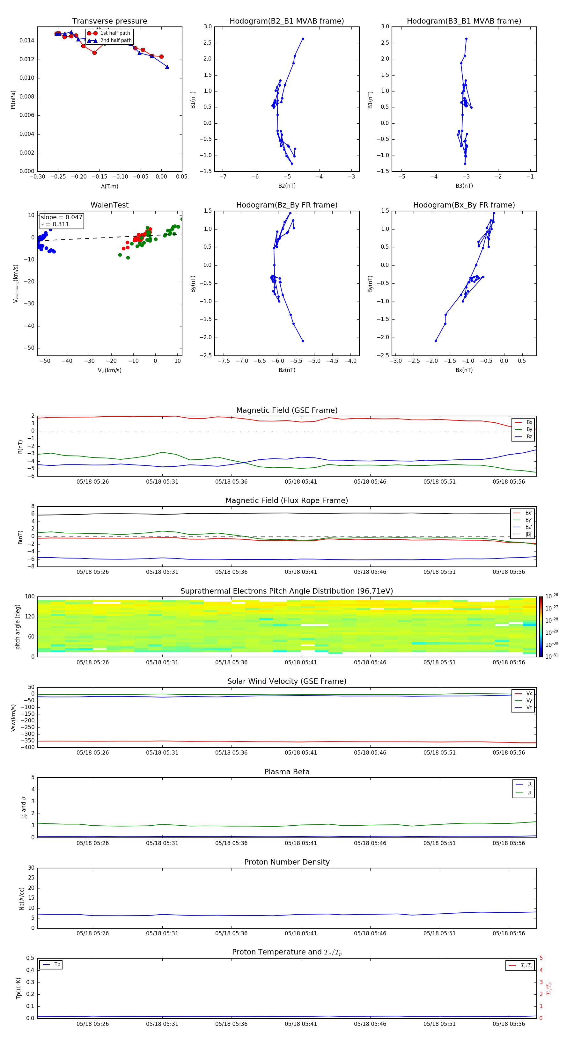Click the Proton Temperature and Te/Tp title
This screenshot has height=1052, width=574.
pyautogui.click(x=287, y=952)
